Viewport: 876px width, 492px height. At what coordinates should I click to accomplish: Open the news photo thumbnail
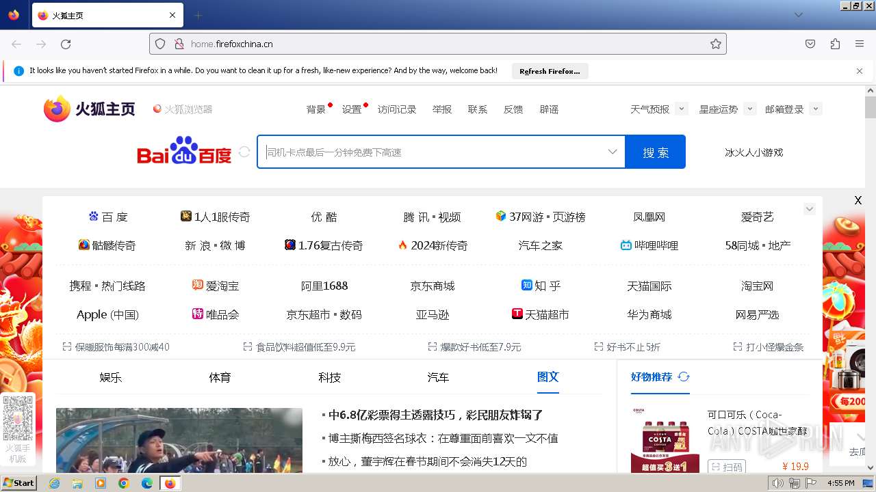tap(179, 441)
